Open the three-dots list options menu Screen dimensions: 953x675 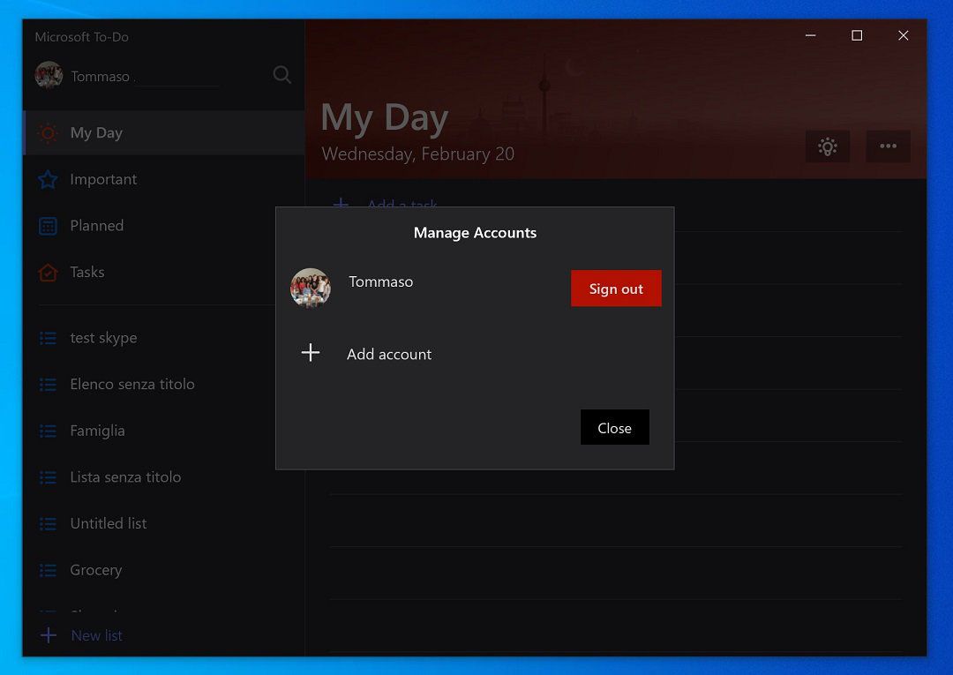pyautogui.click(x=888, y=146)
